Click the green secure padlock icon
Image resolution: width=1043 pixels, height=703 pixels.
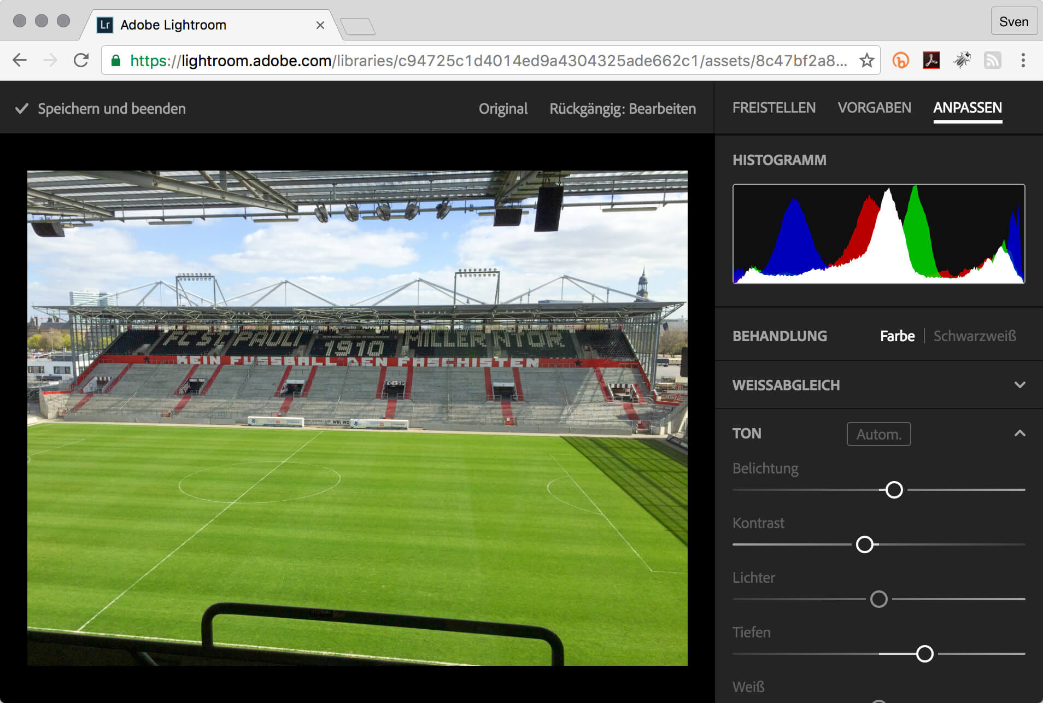click(116, 60)
